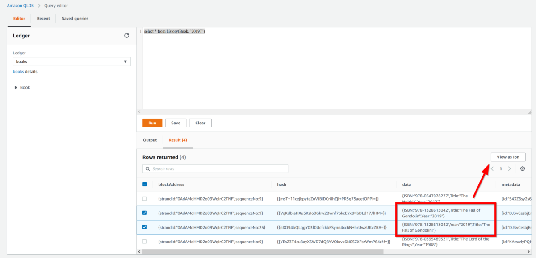Open the books details link

[18, 71]
